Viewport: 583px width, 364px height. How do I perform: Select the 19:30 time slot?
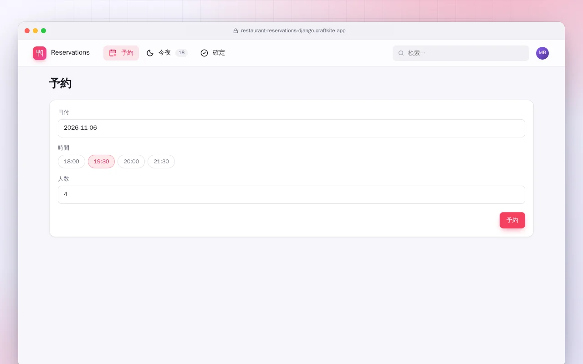[101, 162]
